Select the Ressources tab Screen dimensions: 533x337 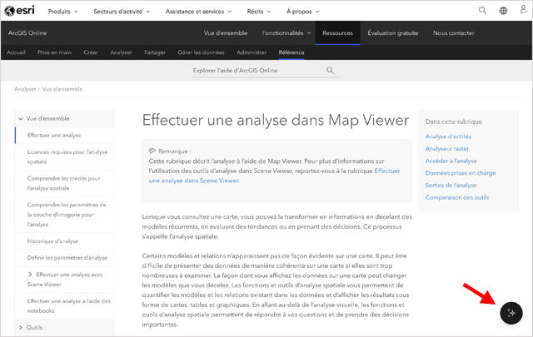337,33
